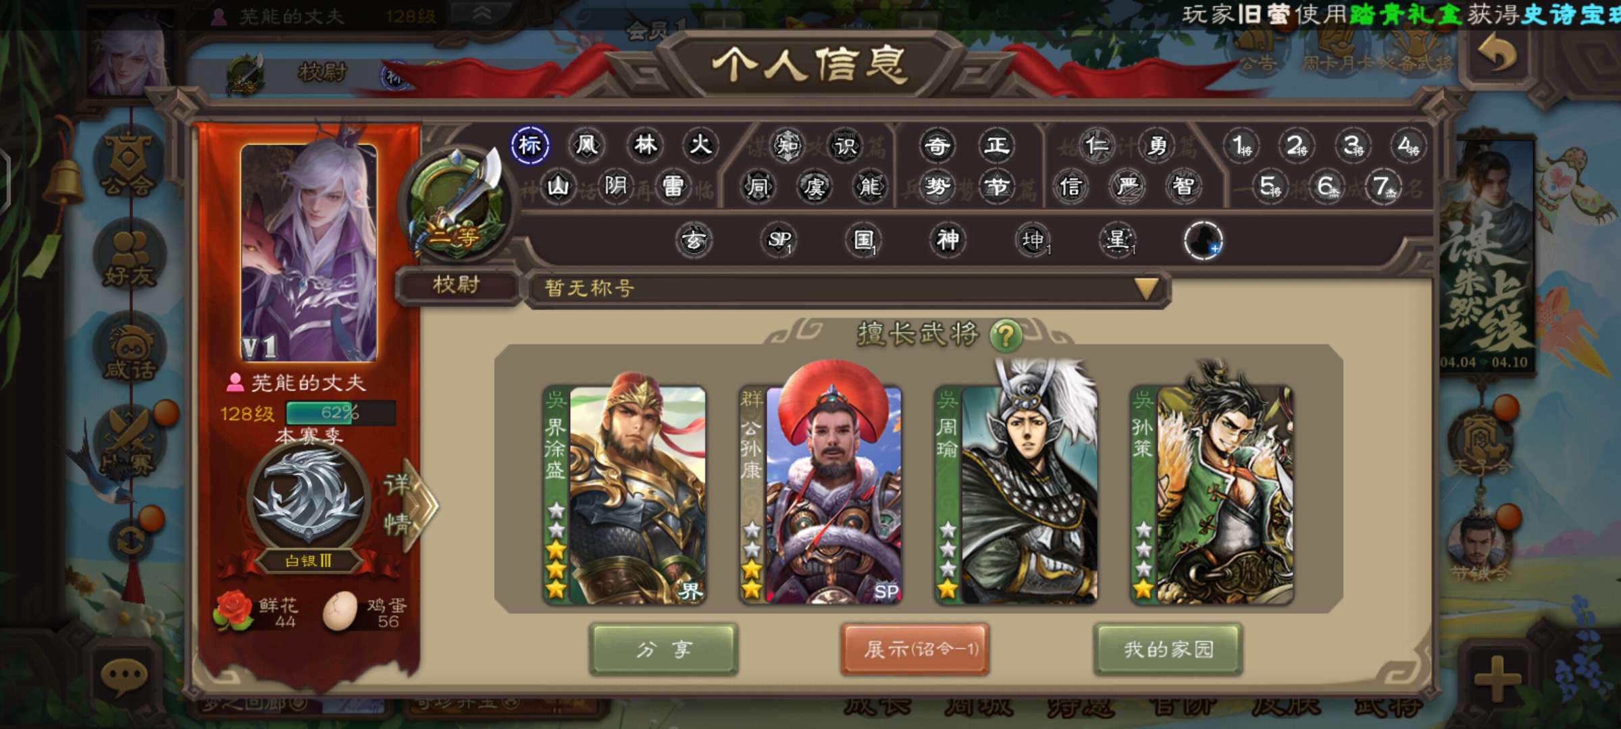Toggle the 风 pack badge

587,145
